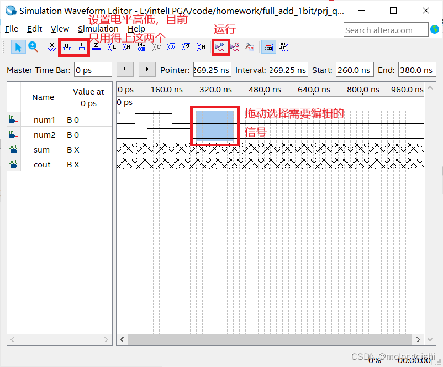This screenshot has height=367, width=443.
Task: Apply Weak High (H) value
Action: tap(126, 47)
